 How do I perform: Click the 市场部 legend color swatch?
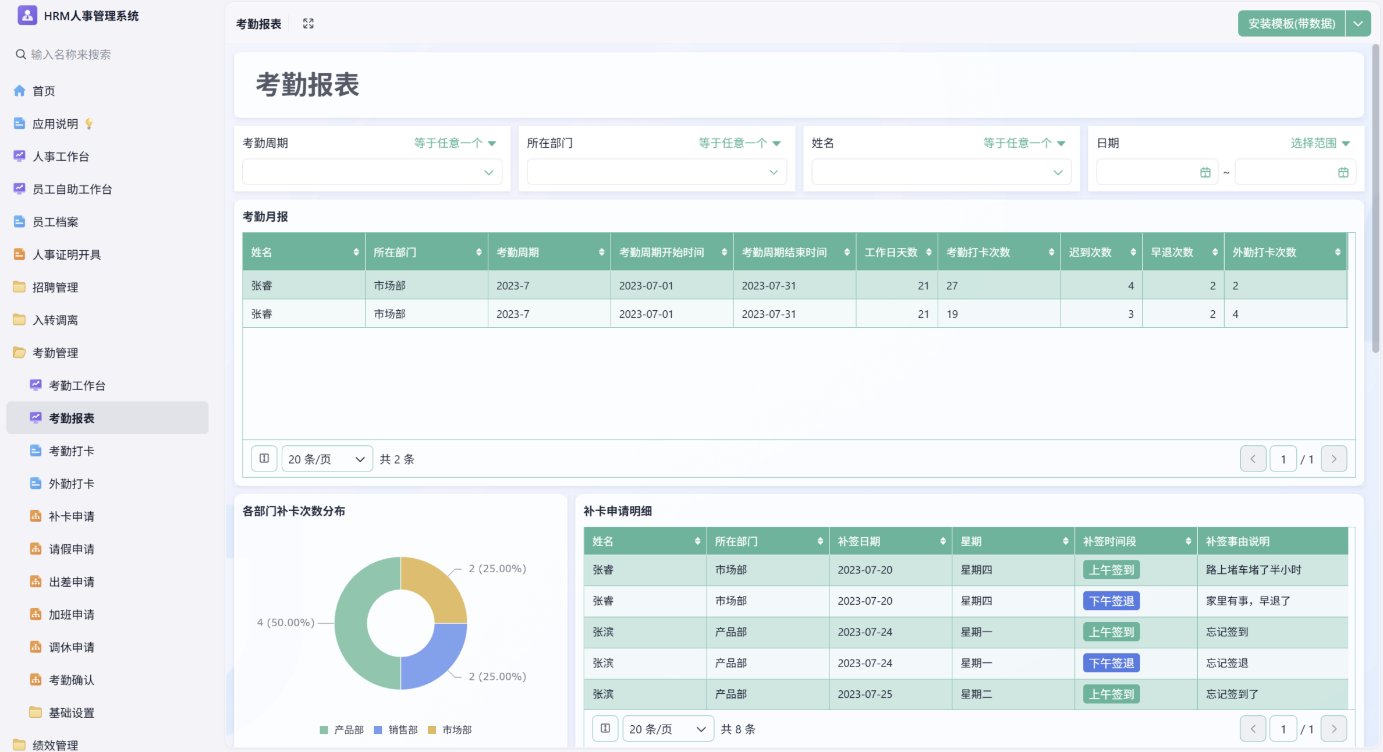tap(432, 730)
